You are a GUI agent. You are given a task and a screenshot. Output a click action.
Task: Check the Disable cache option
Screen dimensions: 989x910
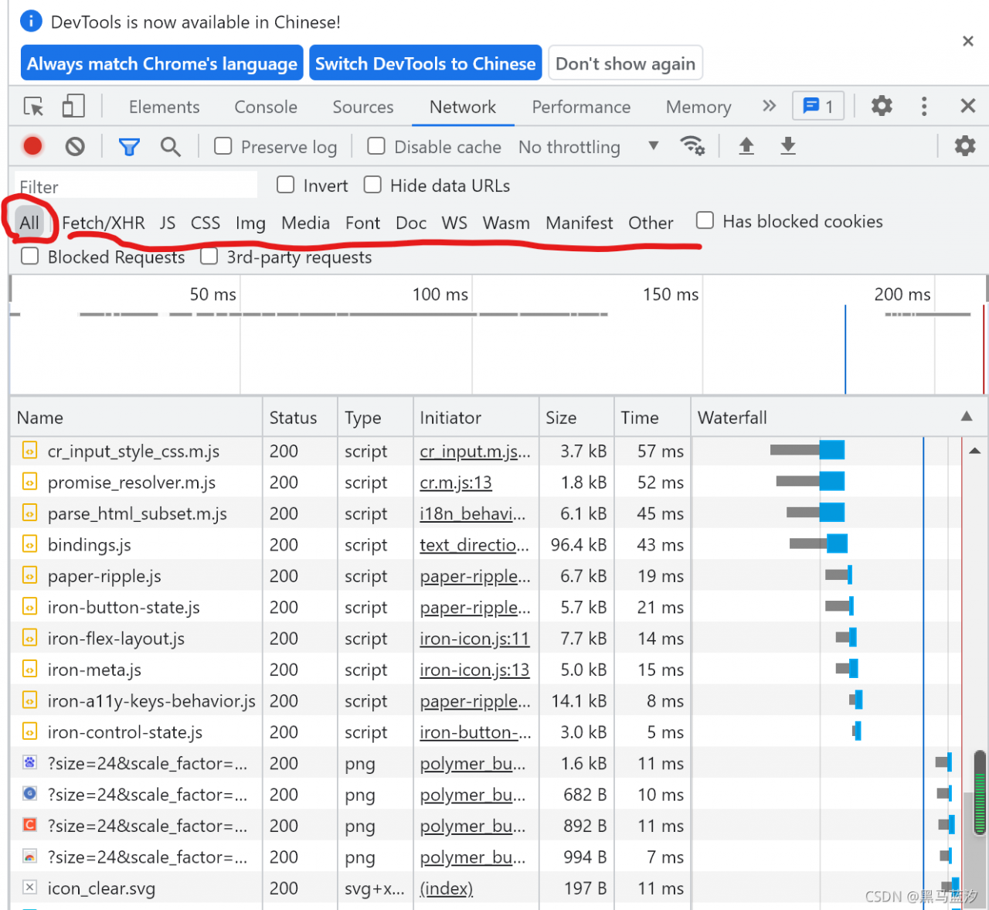[376, 146]
